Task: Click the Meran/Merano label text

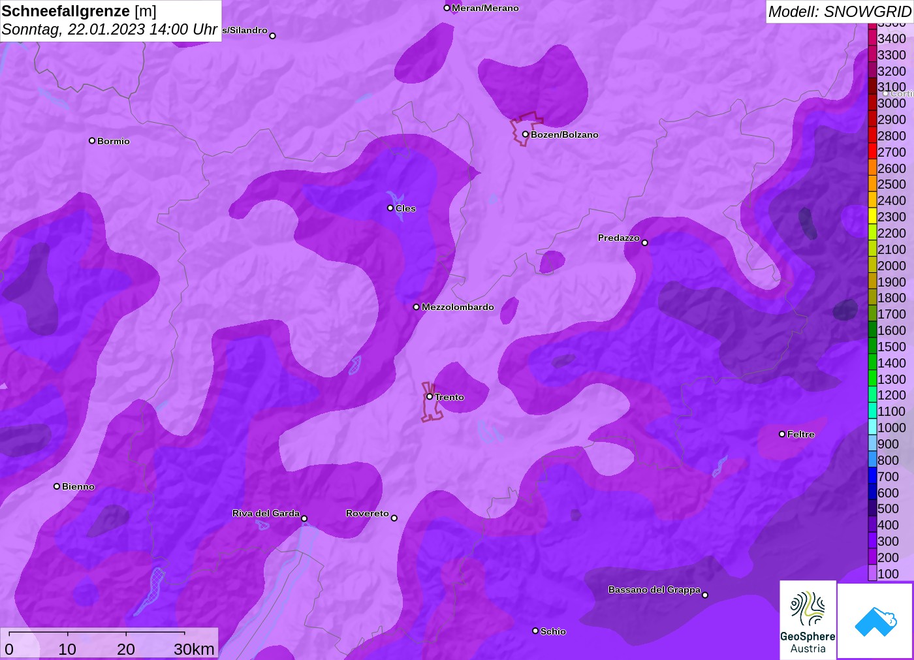Action: [x=486, y=8]
